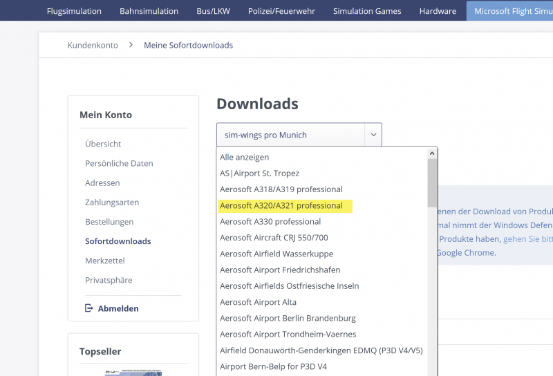This screenshot has height=376, width=553.
Task: Select Sofortdownloads in sidebar
Action: click(118, 241)
